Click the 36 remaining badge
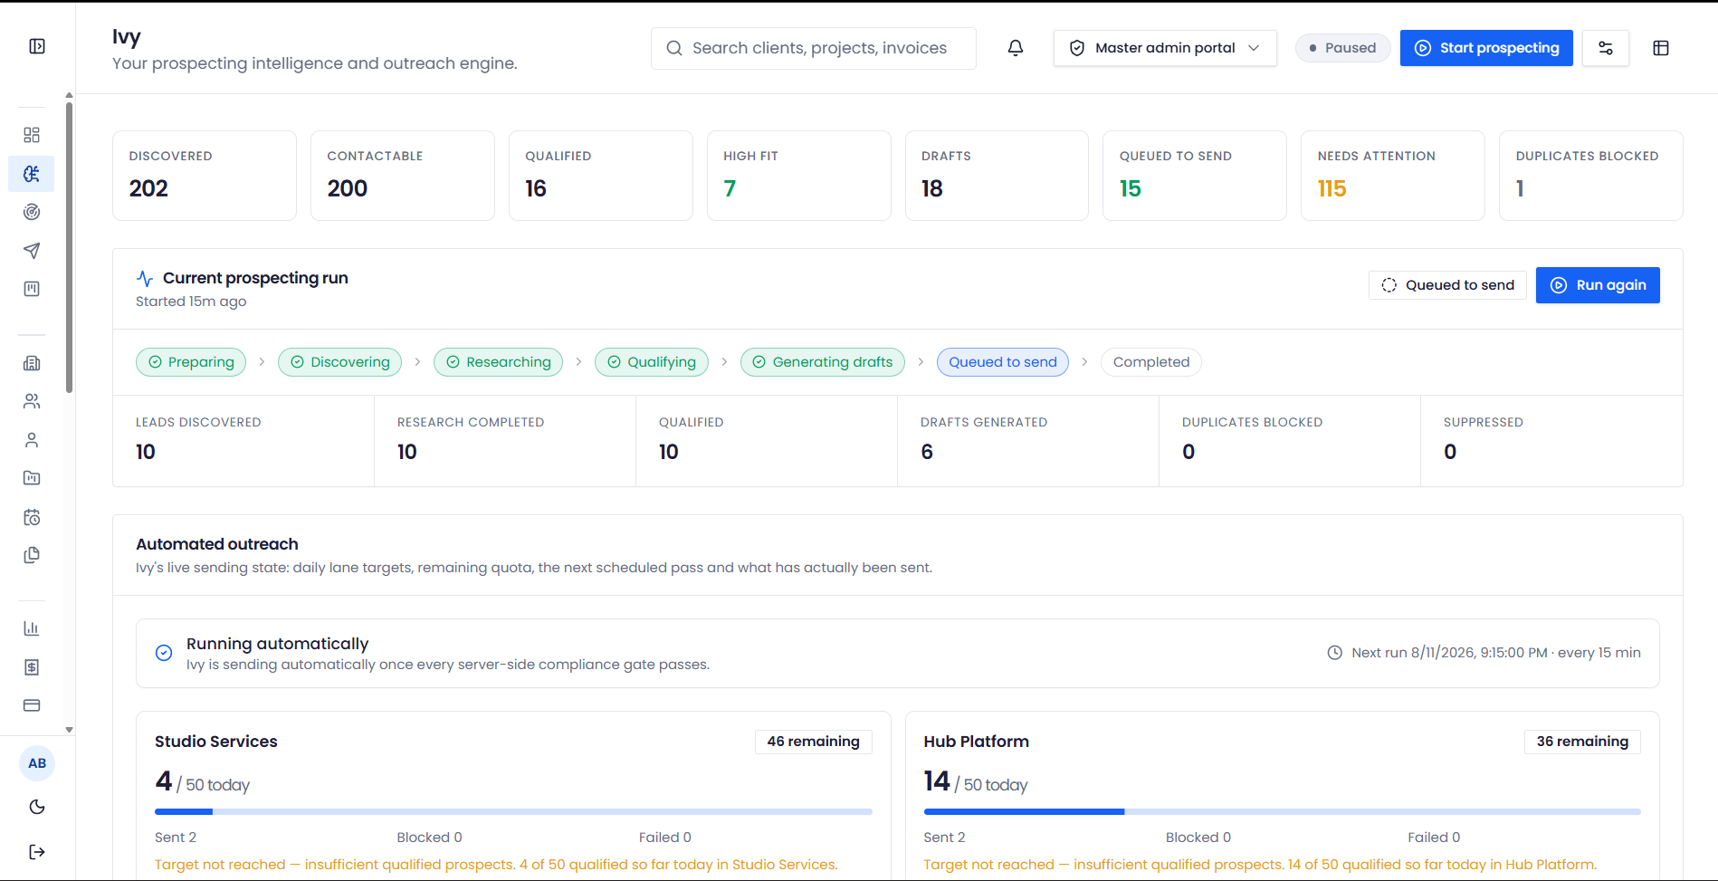Image resolution: width=1718 pixels, height=881 pixels. [1582, 742]
